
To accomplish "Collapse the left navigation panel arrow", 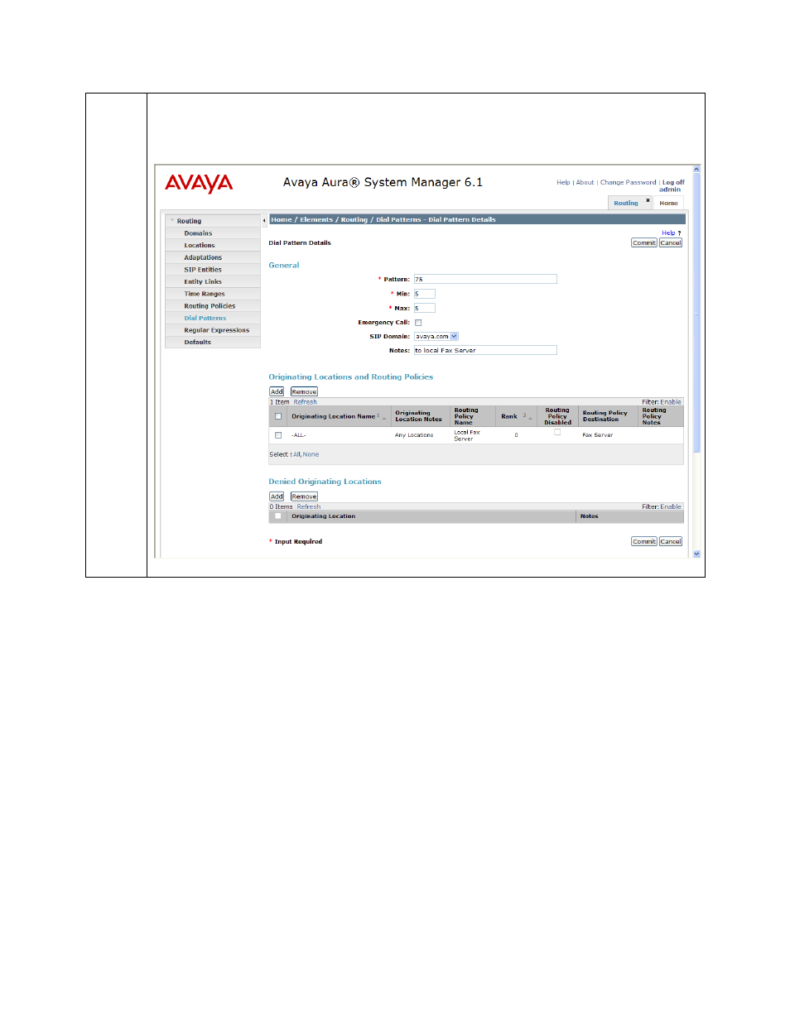I will click(x=264, y=220).
